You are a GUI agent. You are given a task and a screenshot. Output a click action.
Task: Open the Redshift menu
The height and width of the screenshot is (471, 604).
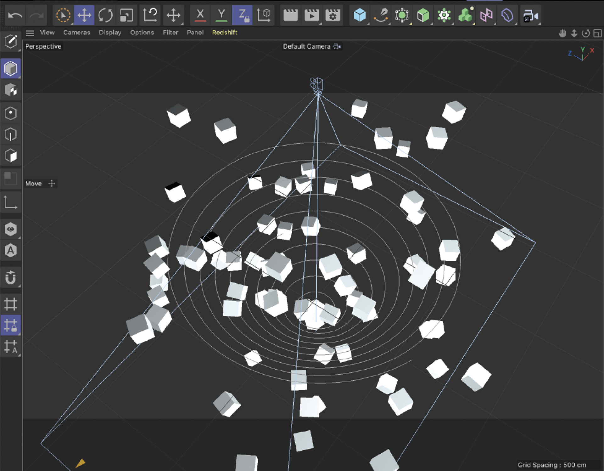pyautogui.click(x=224, y=33)
